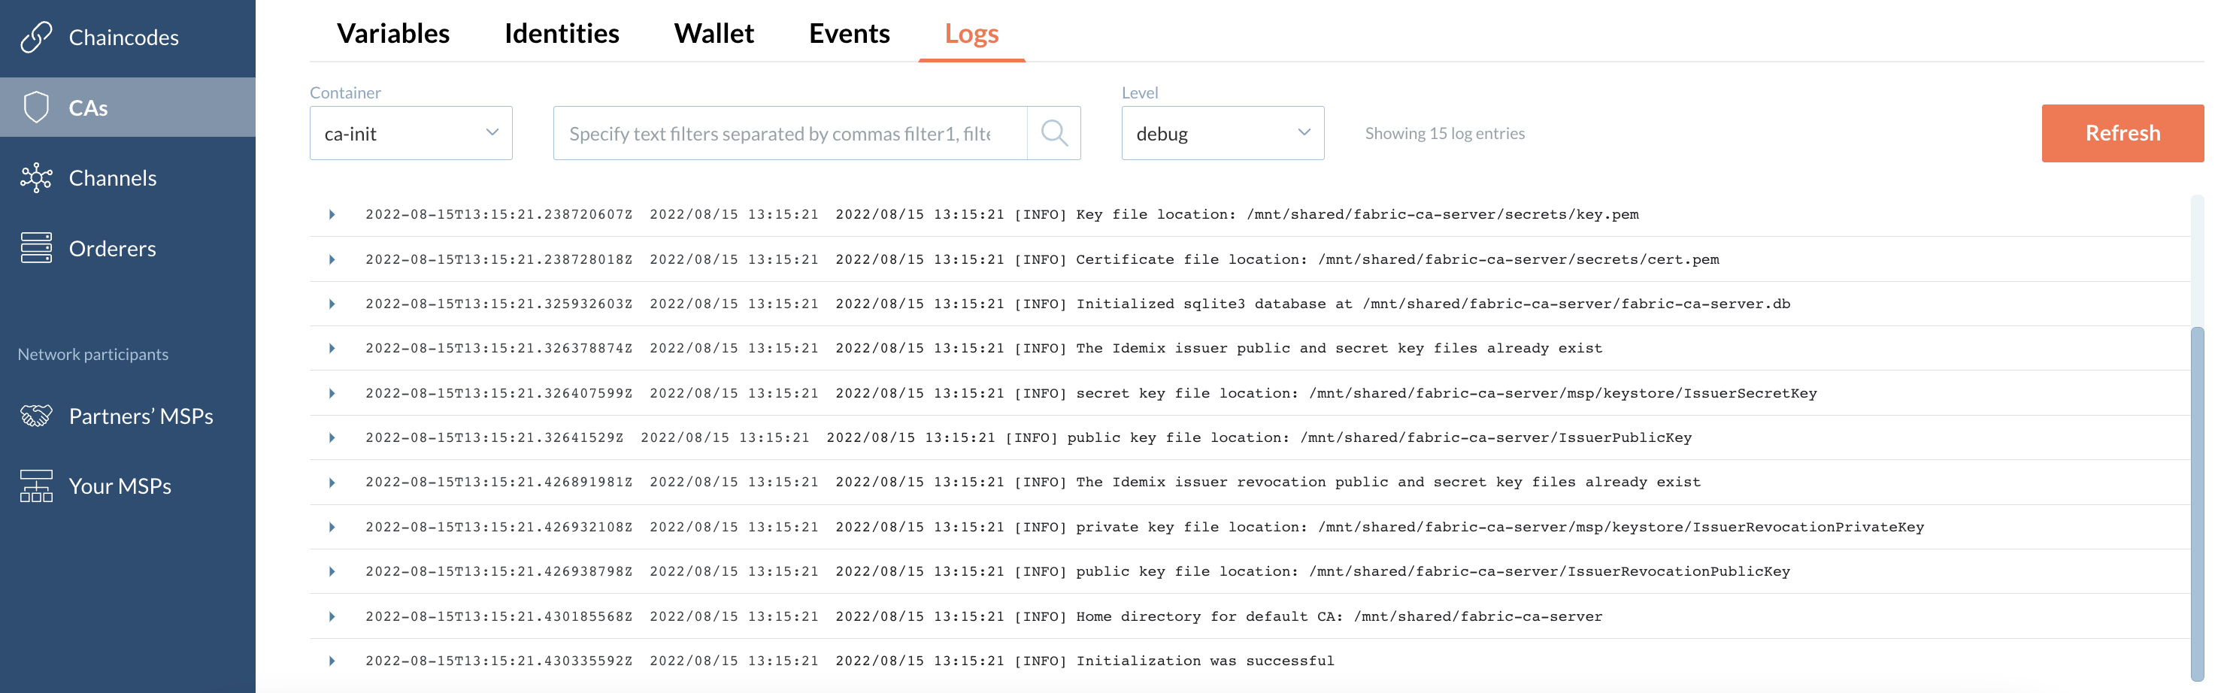Expand the Idemix issuer public key log entry
Viewport: 2221px width, 693px height.
(332, 348)
